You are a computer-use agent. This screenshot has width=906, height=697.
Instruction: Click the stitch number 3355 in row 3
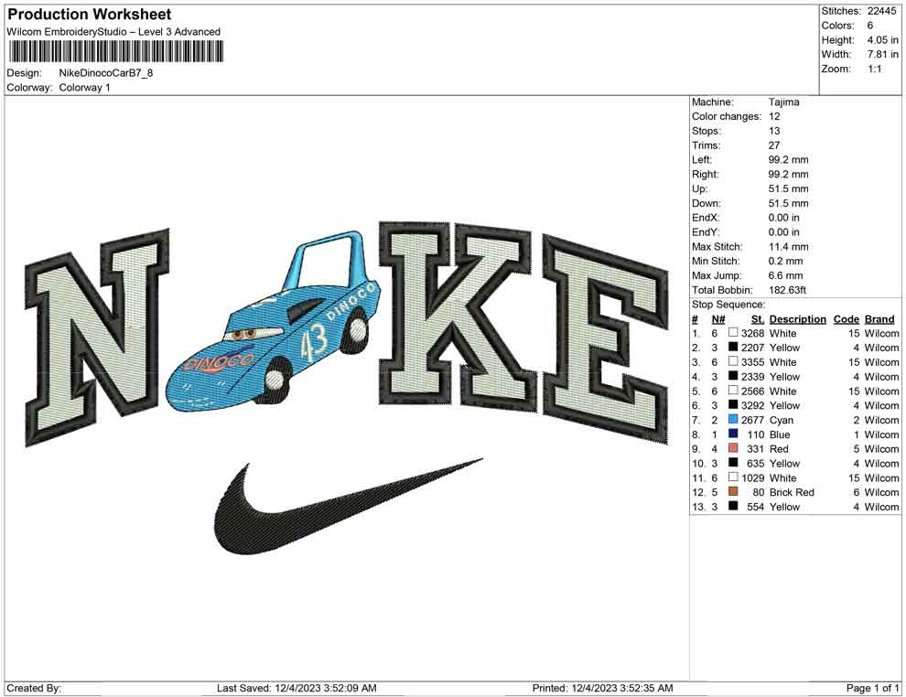[752, 361]
